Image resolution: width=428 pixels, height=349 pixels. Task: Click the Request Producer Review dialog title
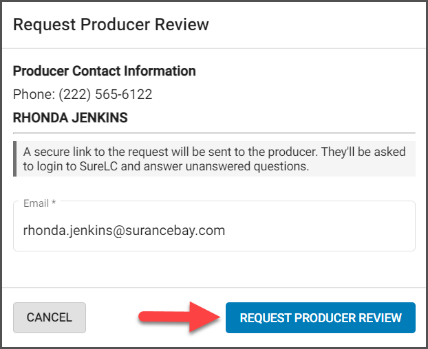pos(111,25)
